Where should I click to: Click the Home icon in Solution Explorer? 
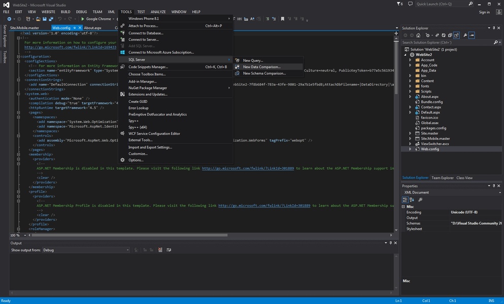[x=418, y=35]
